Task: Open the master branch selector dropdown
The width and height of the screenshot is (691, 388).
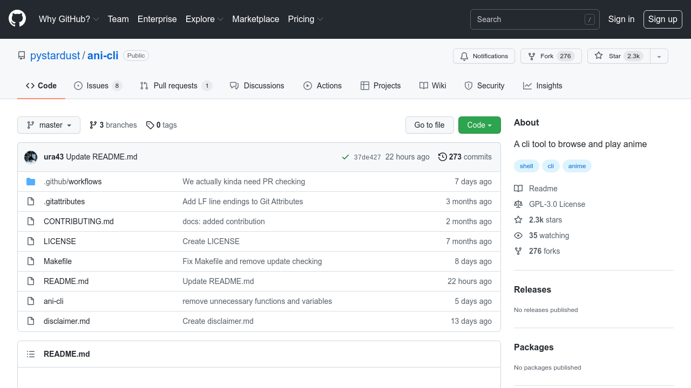Action: (49, 125)
